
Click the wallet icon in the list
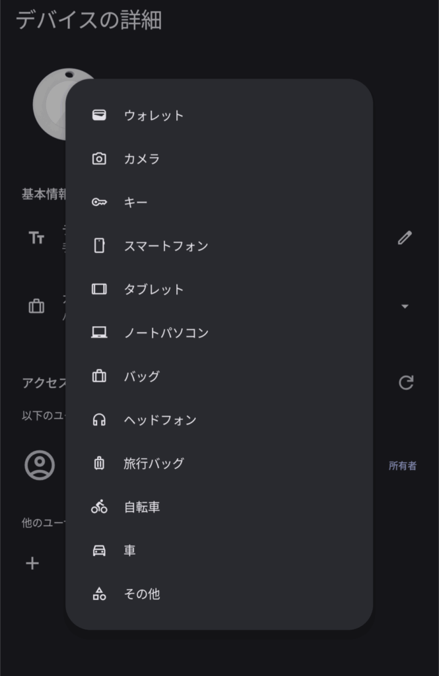pyautogui.click(x=99, y=116)
